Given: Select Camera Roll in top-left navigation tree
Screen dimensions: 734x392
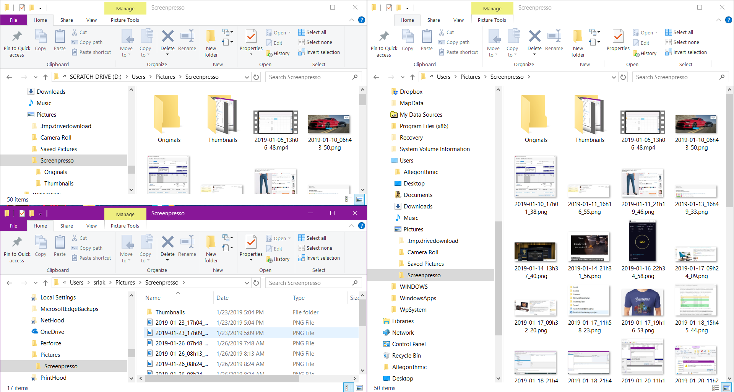Looking at the screenshot, I should pyautogui.click(x=56, y=138).
